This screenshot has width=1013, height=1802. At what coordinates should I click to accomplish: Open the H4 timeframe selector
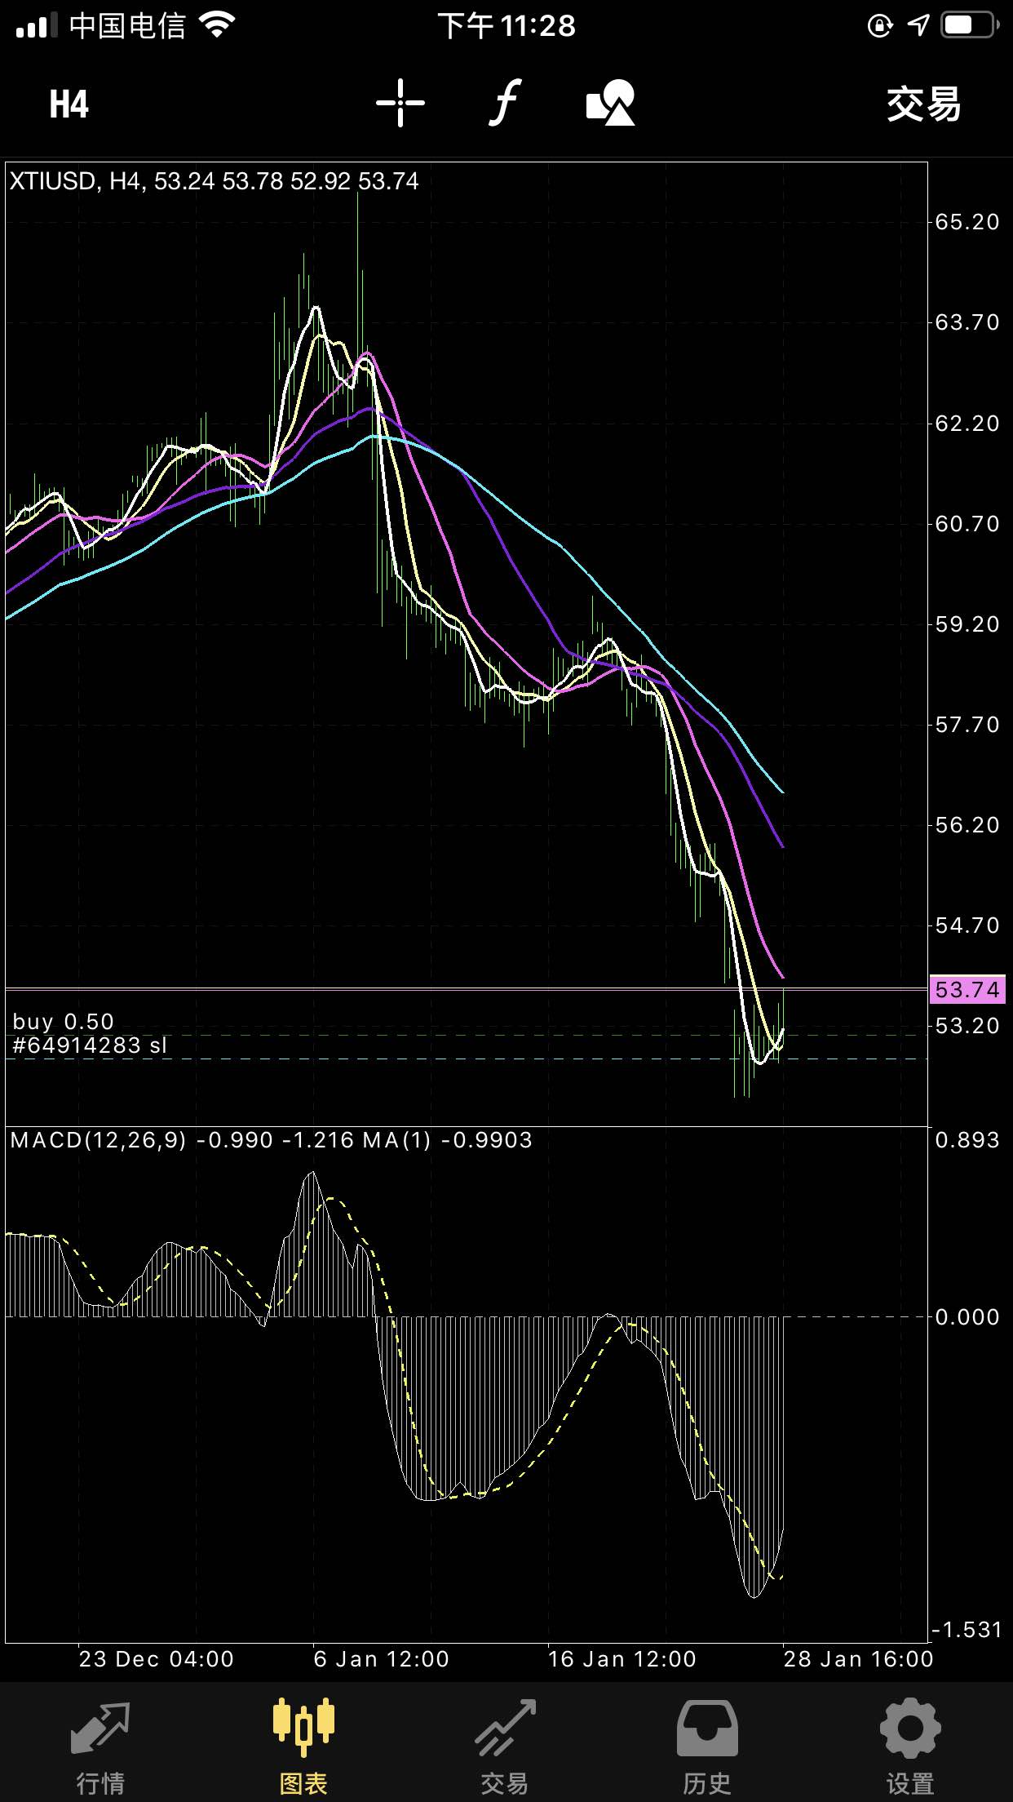click(x=69, y=104)
